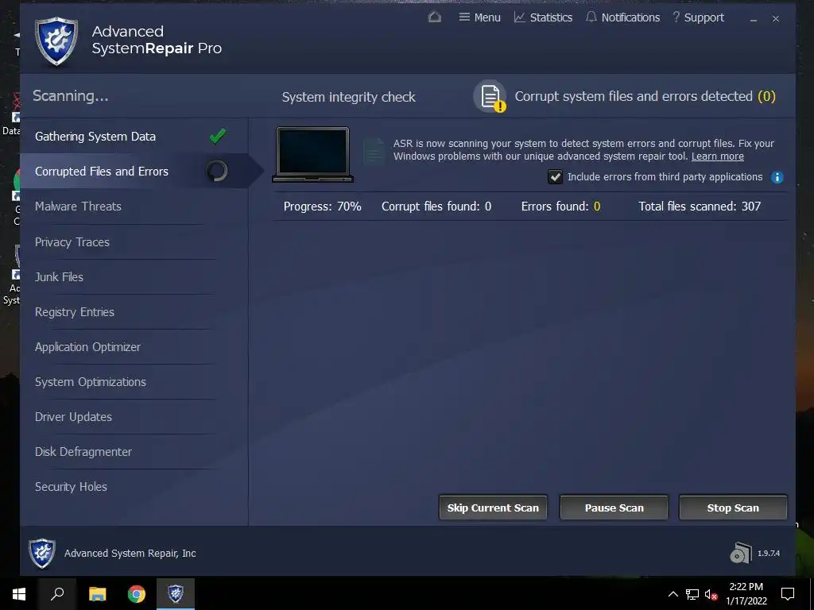Click Stop Scan button

733,508
